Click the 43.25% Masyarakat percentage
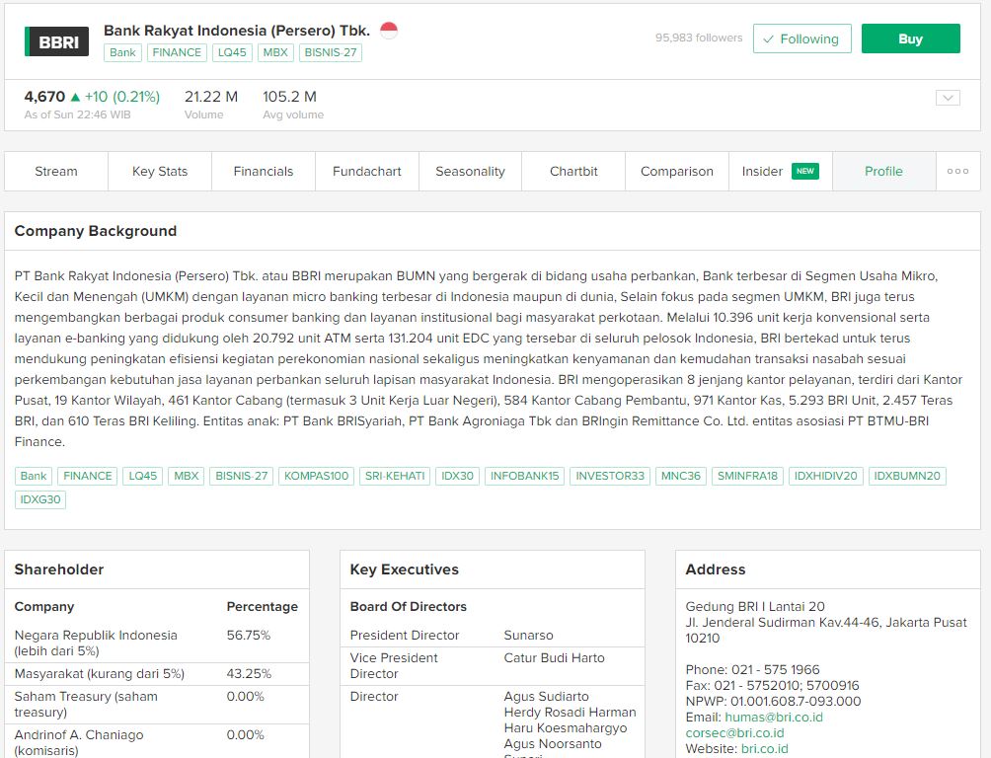Viewport: 991px width, 758px height. click(x=249, y=674)
